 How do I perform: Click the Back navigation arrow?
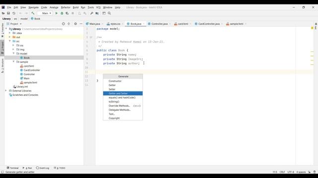point(20,13)
